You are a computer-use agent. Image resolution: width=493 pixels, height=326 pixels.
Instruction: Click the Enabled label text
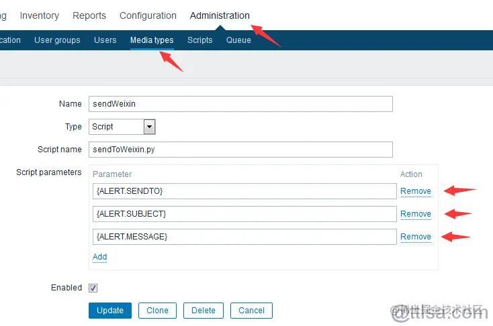pyautogui.click(x=66, y=288)
